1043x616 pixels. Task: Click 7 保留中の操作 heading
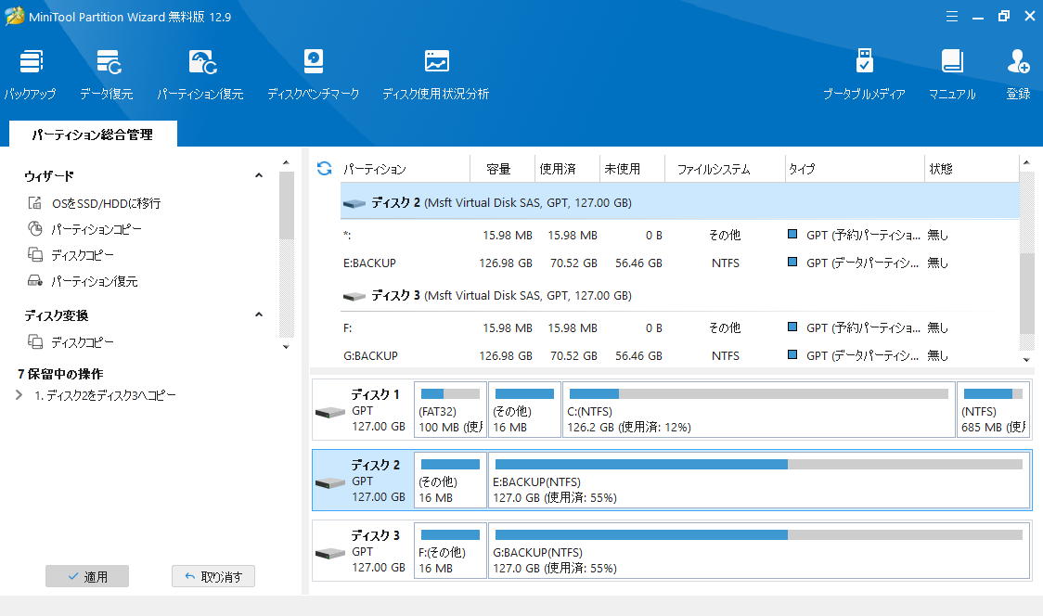[x=60, y=374]
